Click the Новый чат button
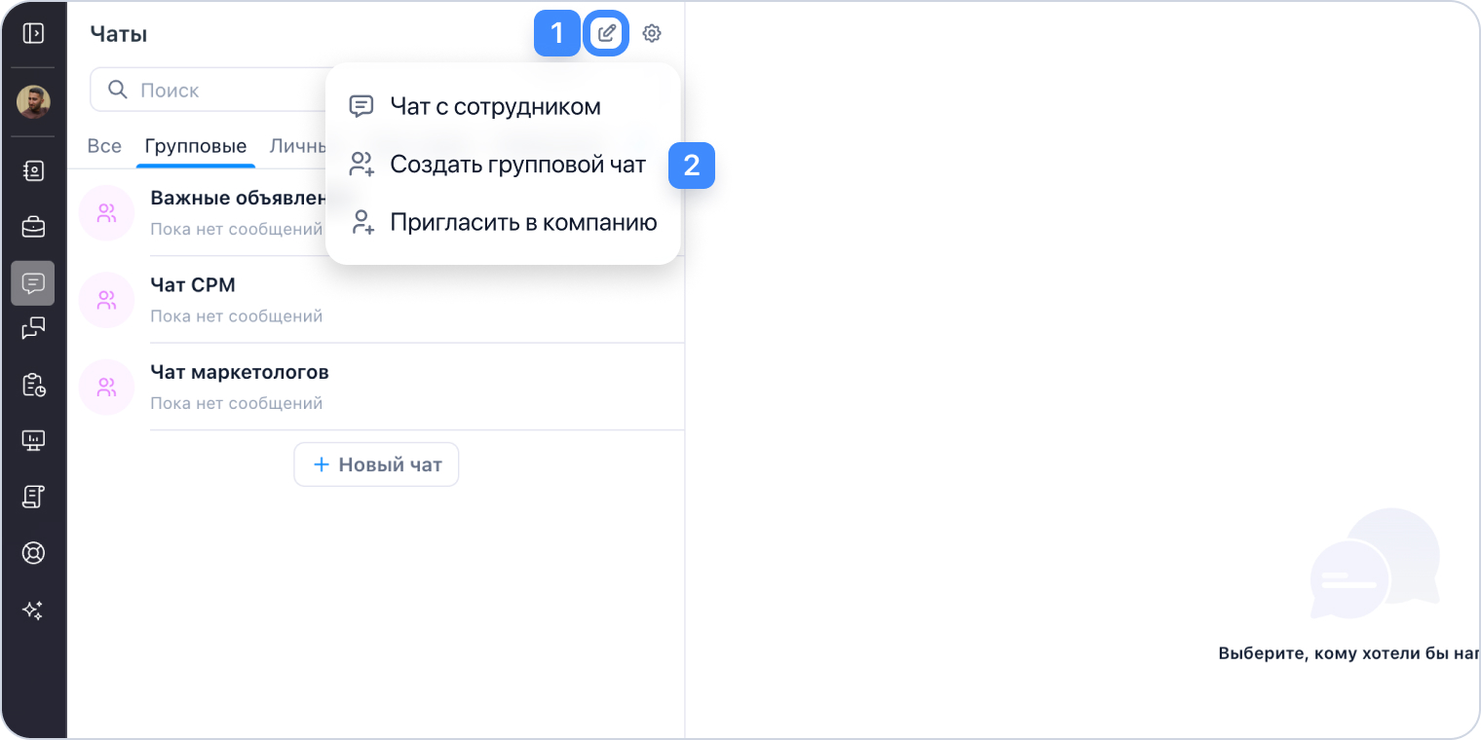Image resolution: width=1481 pixels, height=740 pixels. [376, 465]
